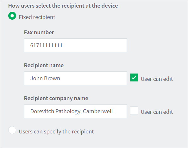Place cursor on the word Camberwell
The image size is (188, 148).
tap(98, 111)
